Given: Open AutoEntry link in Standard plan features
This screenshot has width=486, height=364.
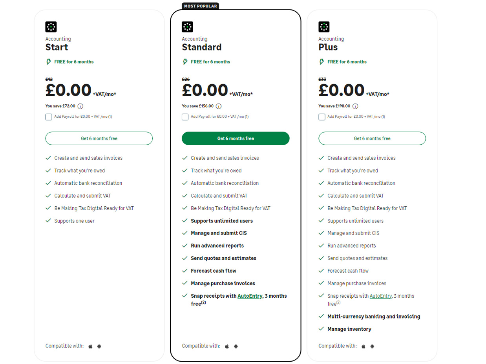Looking at the screenshot, I should pyautogui.click(x=250, y=296).
